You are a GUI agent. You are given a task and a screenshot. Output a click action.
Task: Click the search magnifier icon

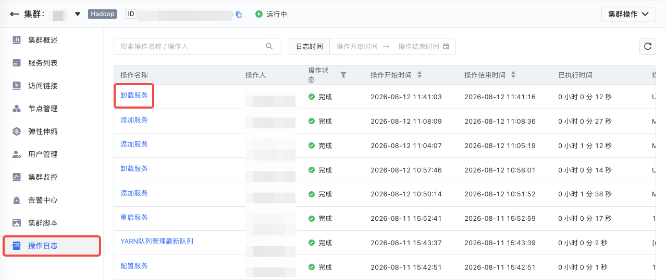pos(269,46)
